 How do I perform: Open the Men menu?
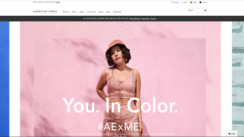point(74,12)
